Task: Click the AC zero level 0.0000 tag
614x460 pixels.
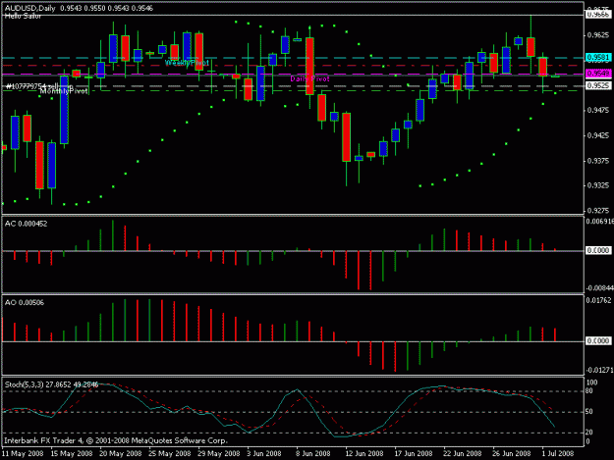Action: pos(598,250)
